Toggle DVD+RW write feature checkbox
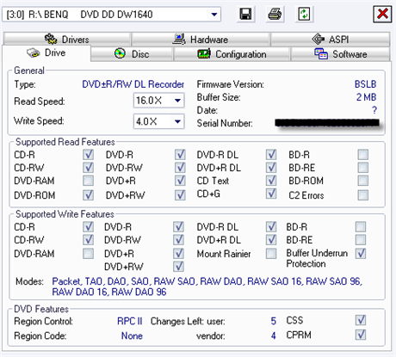 pyautogui.click(x=178, y=267)
